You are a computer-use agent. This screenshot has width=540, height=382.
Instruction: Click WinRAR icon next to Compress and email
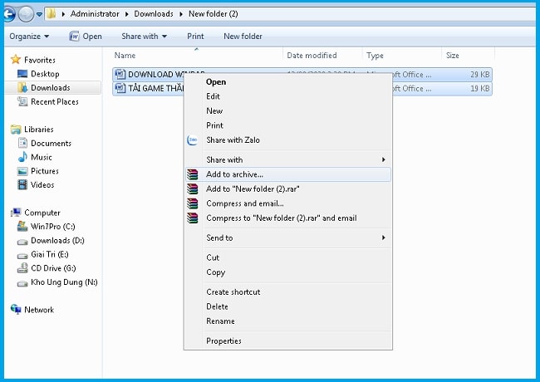[193, 203]
